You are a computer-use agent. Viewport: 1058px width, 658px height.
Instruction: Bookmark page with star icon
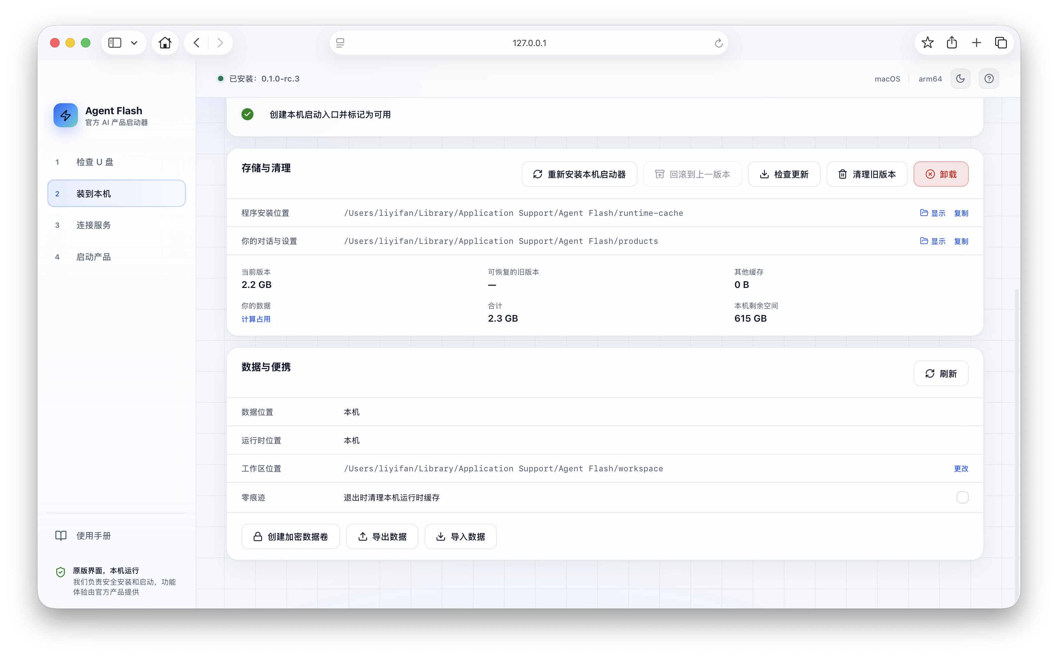pos(928,43)
